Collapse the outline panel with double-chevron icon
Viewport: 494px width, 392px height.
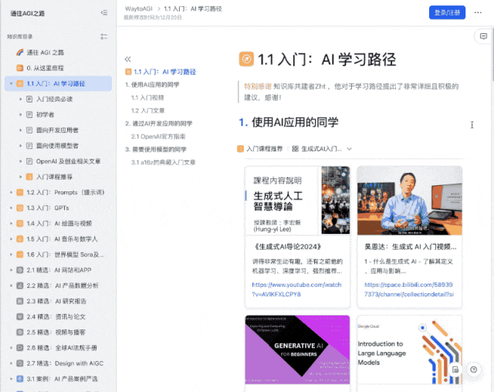(x=127, y=59)
